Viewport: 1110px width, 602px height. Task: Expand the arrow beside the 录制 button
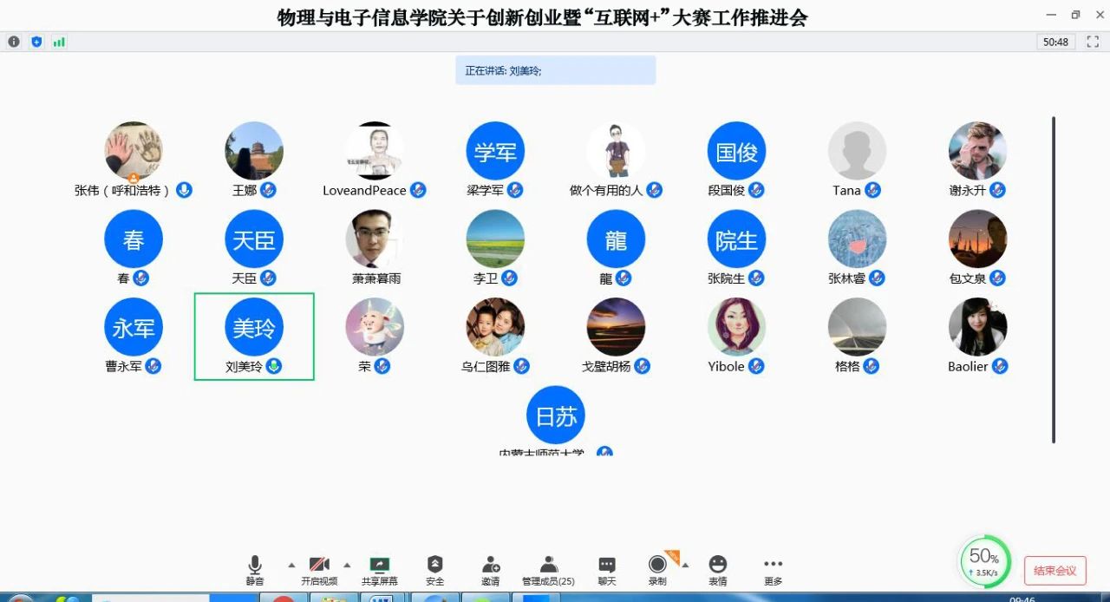coord(685,565)
